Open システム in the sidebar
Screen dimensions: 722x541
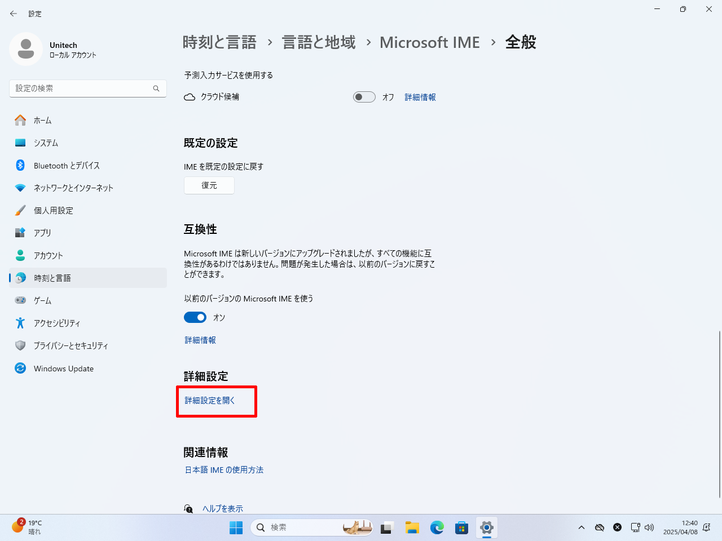88,143
